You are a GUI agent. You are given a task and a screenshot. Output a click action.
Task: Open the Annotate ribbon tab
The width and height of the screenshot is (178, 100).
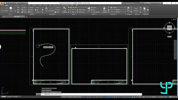click(x=17, y=5)
